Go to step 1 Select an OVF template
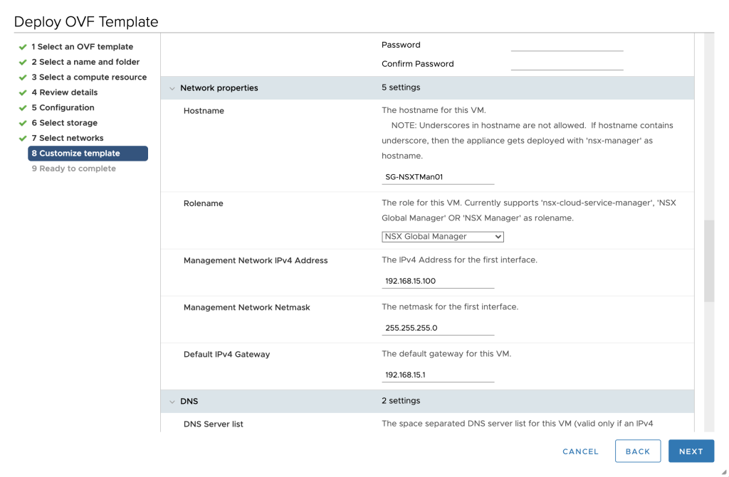This screenshot has width=729, height=477. 83,46
